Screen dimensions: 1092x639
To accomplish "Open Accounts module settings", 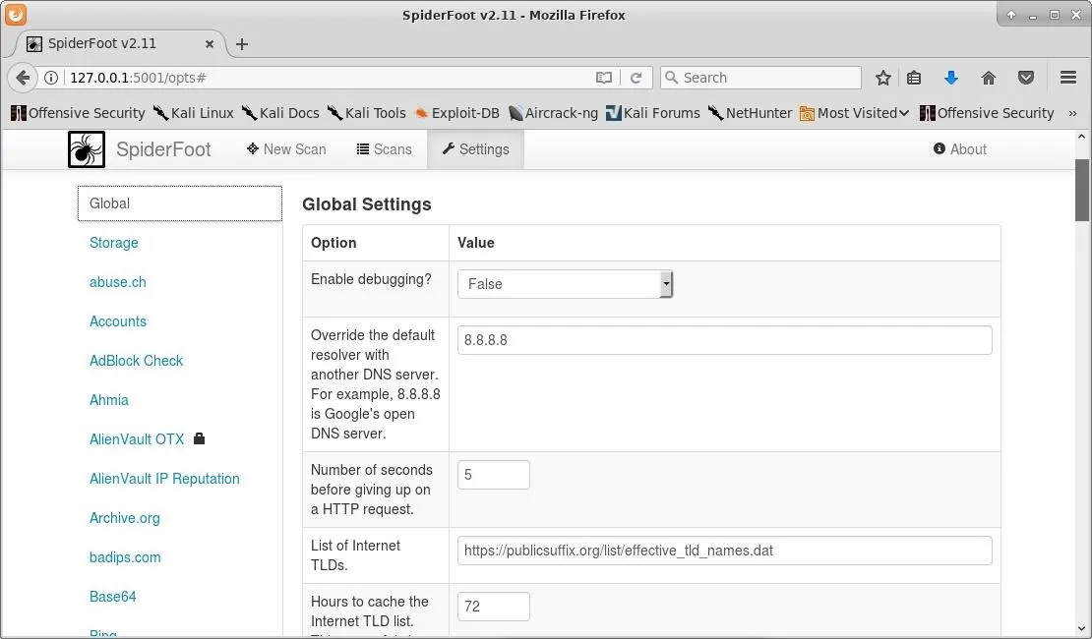I will coord(118,320).
